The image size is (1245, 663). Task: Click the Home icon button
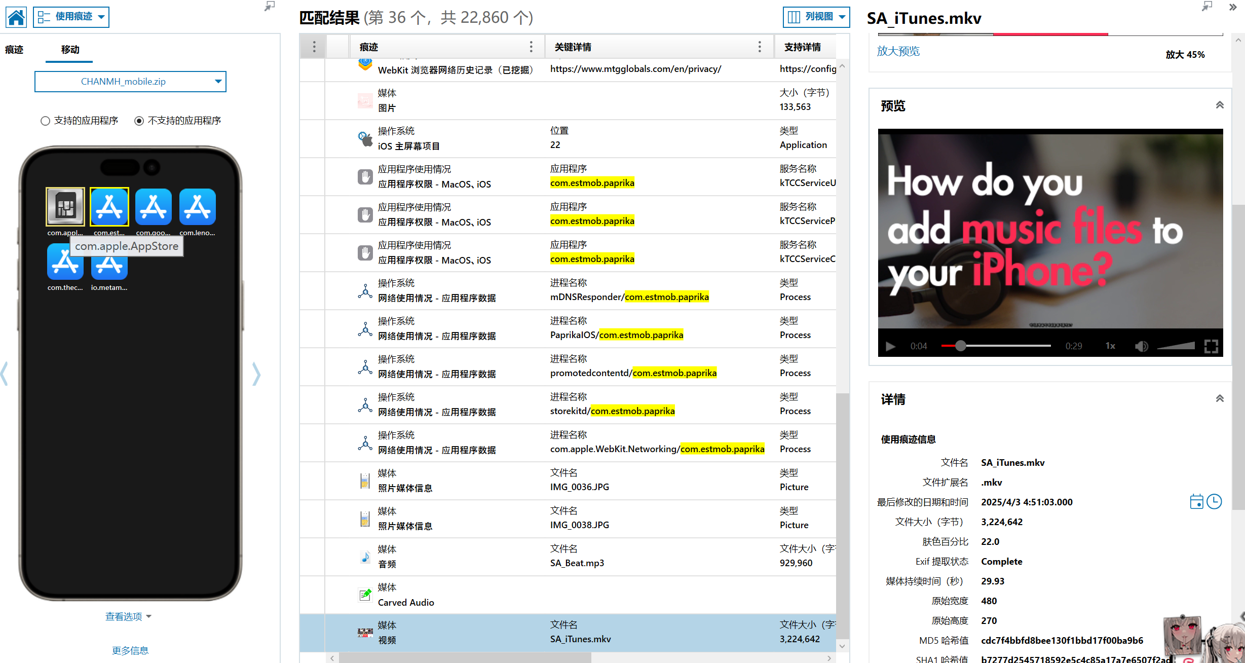[16, 17]
